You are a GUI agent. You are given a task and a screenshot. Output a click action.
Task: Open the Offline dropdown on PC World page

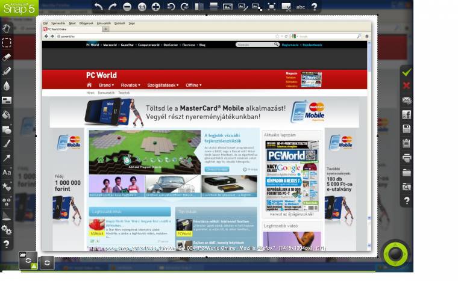click(193, 85)
